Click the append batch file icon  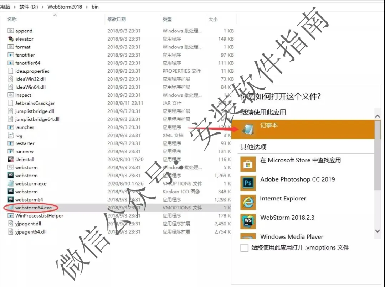pyautogui.click(x=11, y=31)
